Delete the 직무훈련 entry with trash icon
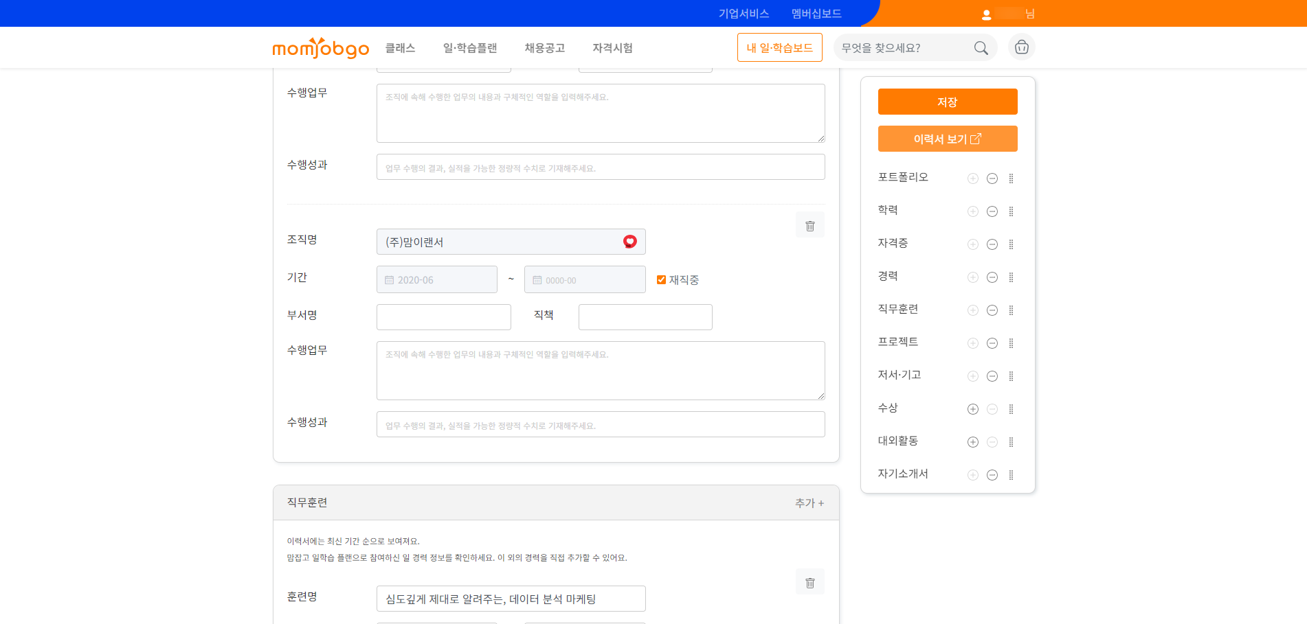Image resolution: width=1307 pixels, height=624 pixels. (x=809, y=582)
